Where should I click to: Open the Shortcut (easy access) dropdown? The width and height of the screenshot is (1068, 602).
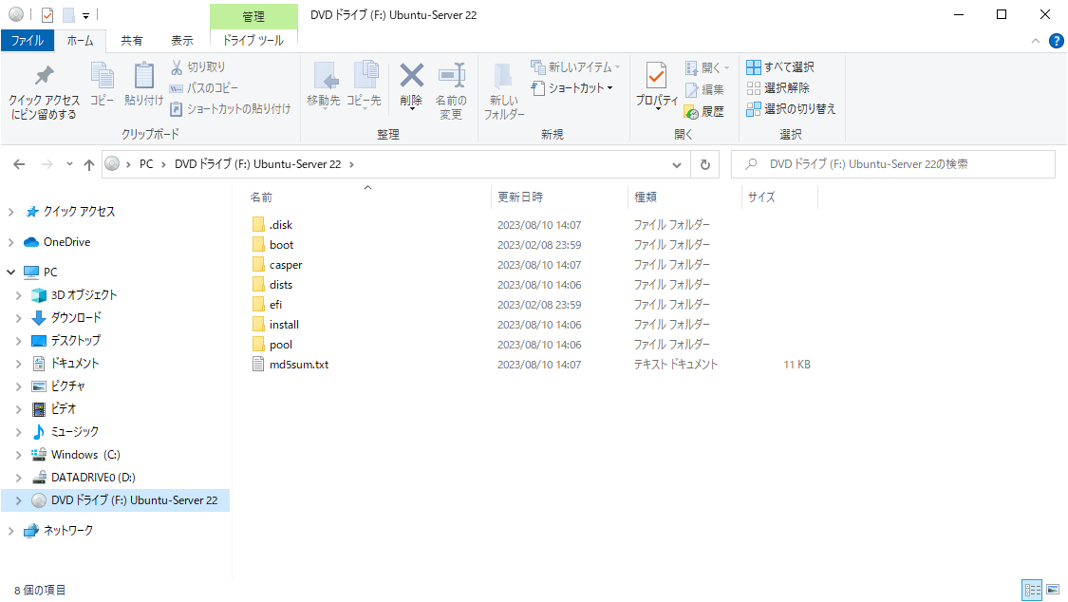(572, 88)
